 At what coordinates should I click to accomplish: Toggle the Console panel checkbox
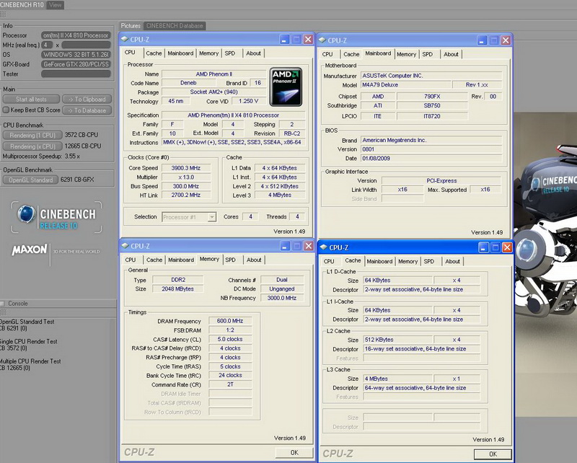coord(3,304)
